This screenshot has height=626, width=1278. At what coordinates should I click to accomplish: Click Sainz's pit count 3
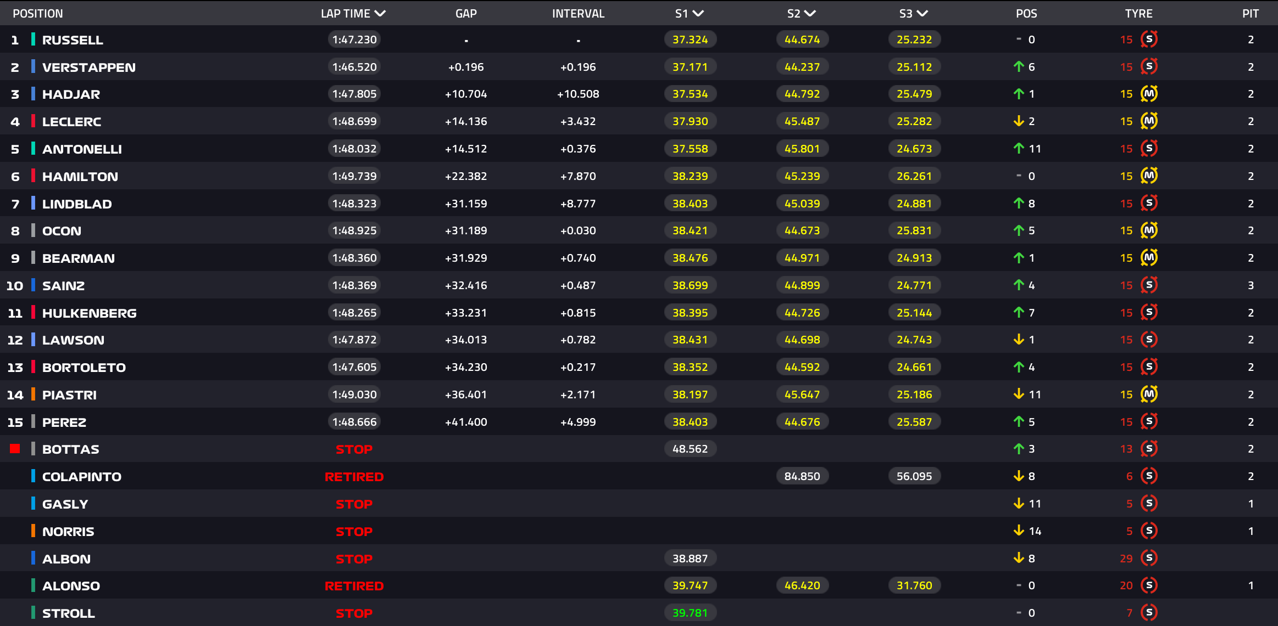[x=1251, y=285]
